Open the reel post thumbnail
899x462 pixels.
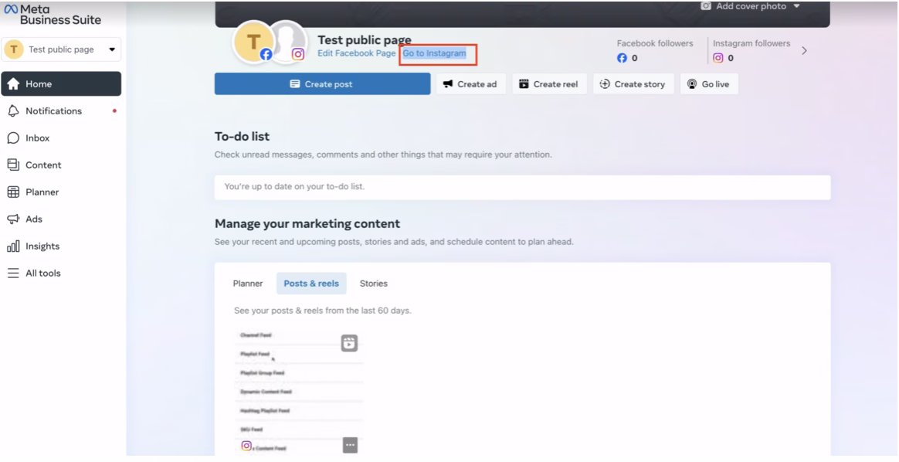300,391
